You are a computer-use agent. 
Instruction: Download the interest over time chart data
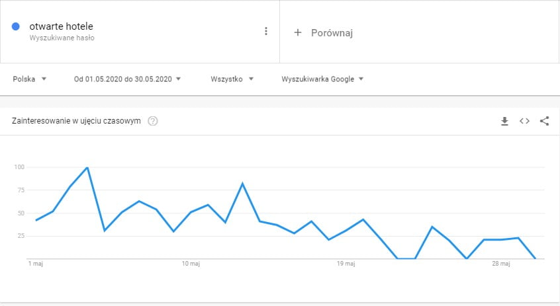tap(504, 121)
